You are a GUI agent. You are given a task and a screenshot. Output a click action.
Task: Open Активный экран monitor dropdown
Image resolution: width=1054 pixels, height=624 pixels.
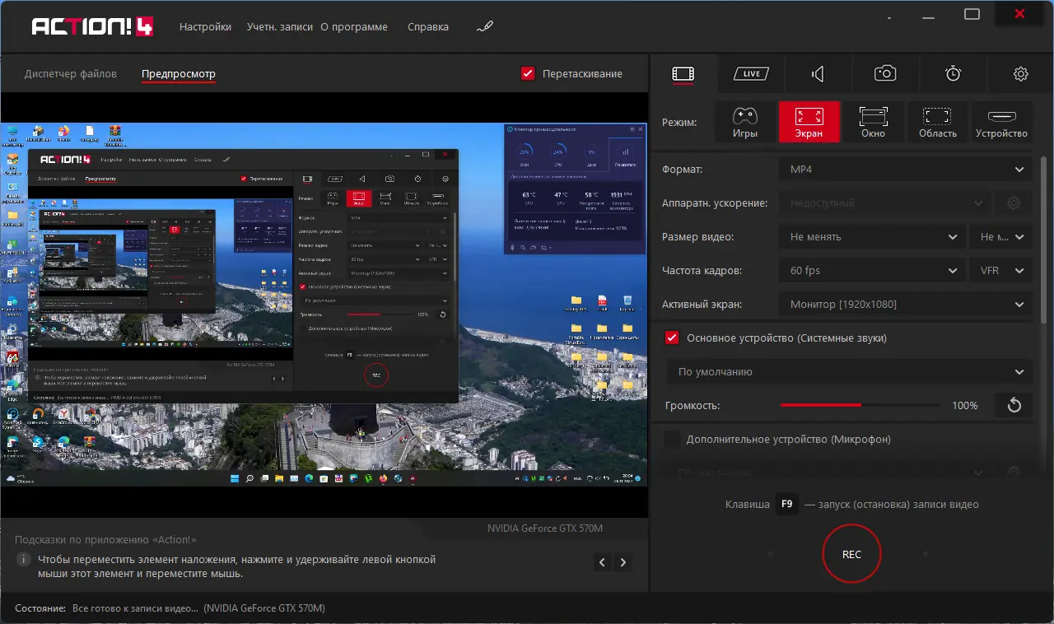[x=904, y=305]
